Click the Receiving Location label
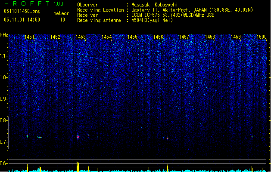 click(100, 10)
